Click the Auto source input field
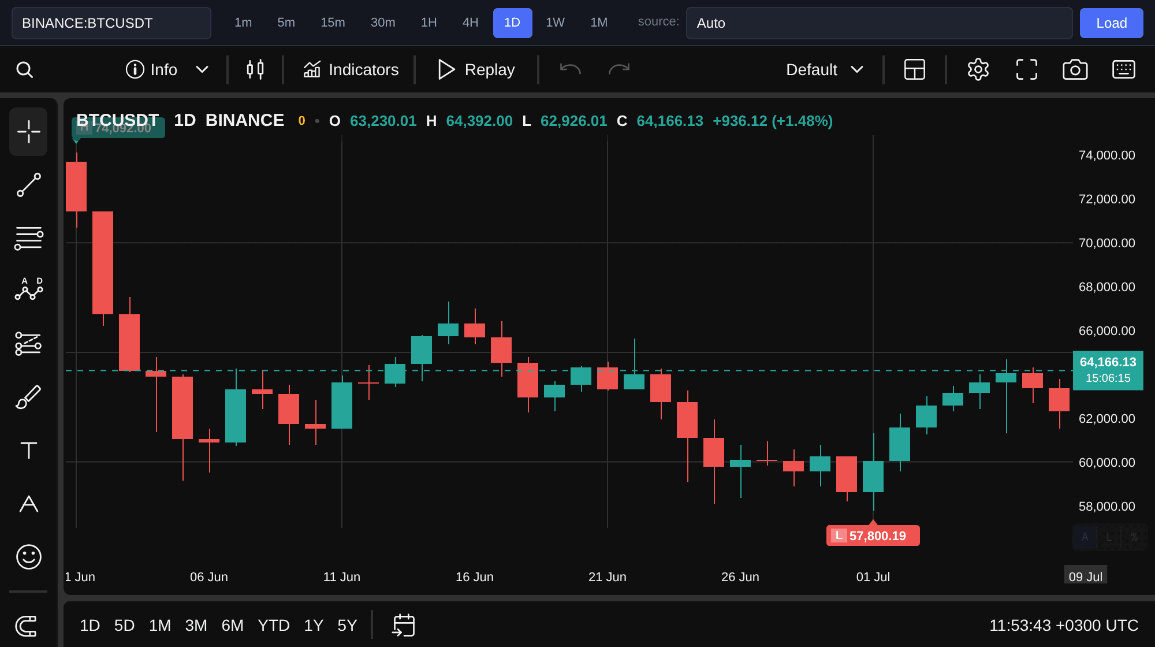The width and height of the screenshot is (1155, 647). click(x=879, y=23)
